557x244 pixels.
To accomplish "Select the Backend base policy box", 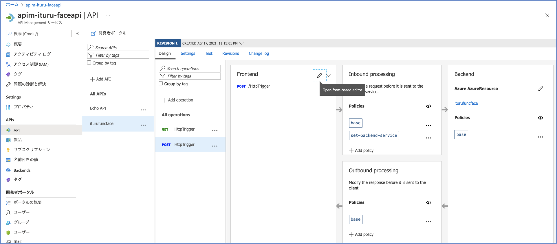I will (x=461, y=135).
